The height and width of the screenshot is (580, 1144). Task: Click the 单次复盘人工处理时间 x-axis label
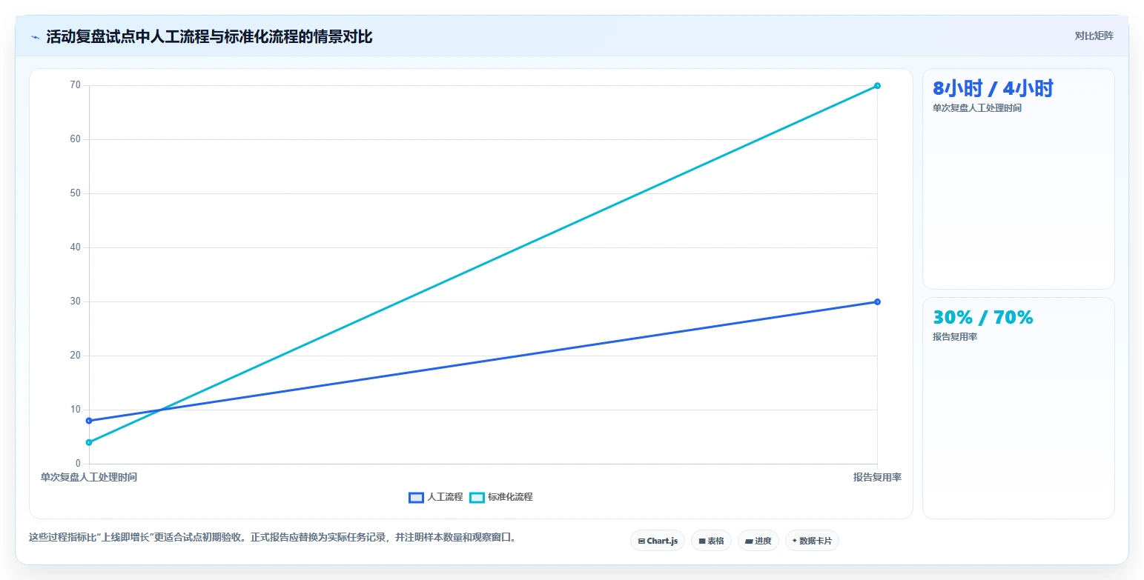[89, 477]
